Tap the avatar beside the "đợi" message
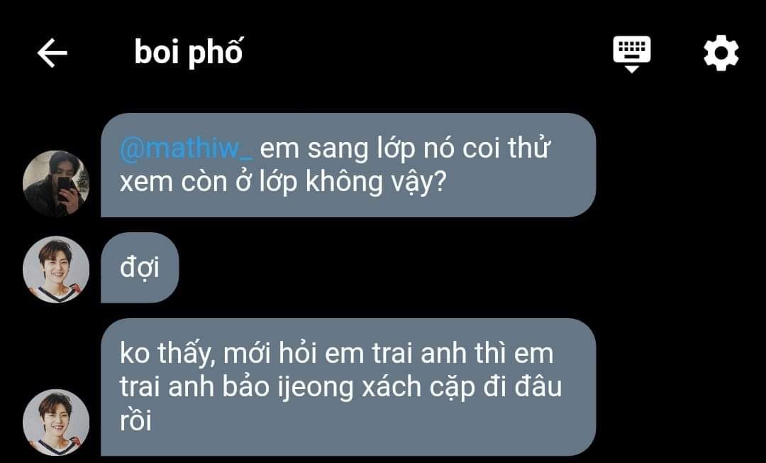 (x=56, y=269)
